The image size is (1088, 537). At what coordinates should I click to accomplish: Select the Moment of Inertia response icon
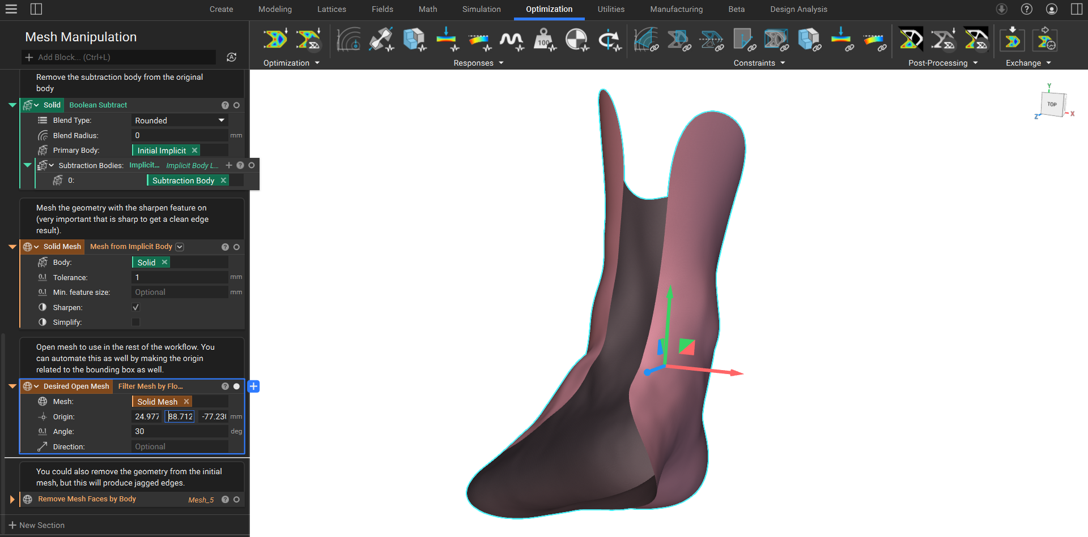pyautogui.click(x=610, y=40)
